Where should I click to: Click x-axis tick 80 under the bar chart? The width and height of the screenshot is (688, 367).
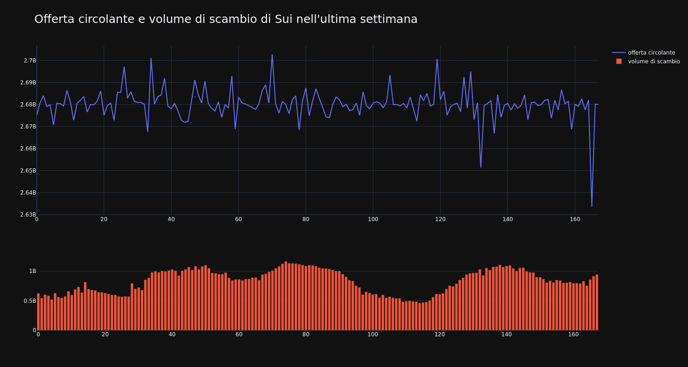(x=306, y=335)
